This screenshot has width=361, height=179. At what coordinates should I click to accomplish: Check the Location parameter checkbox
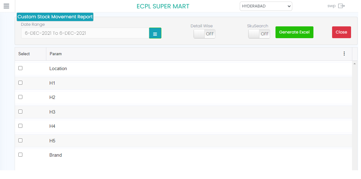(x=21, y=68)
